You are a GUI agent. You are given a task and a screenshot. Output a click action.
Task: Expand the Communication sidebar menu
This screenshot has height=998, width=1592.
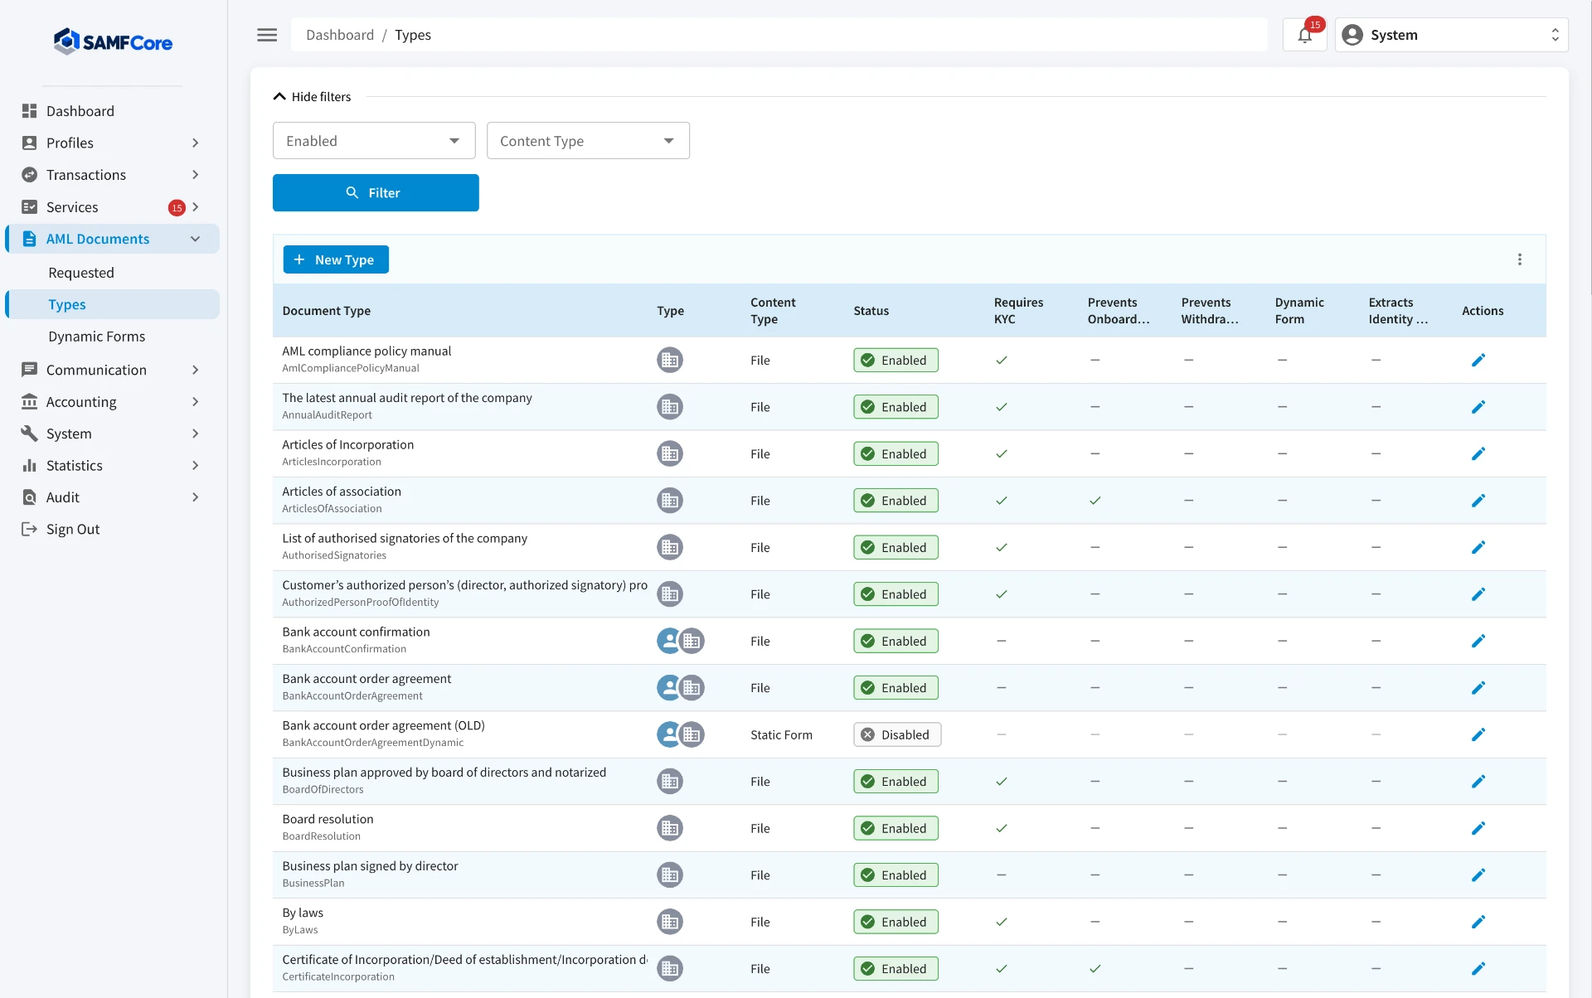point(111,370)
